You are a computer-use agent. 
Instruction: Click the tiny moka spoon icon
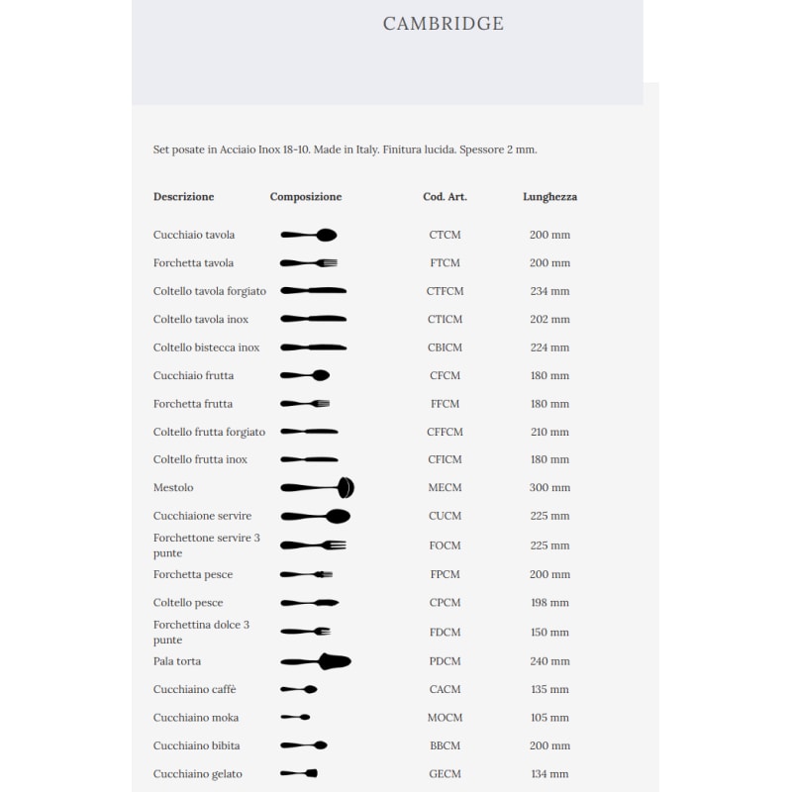[296, 717]
